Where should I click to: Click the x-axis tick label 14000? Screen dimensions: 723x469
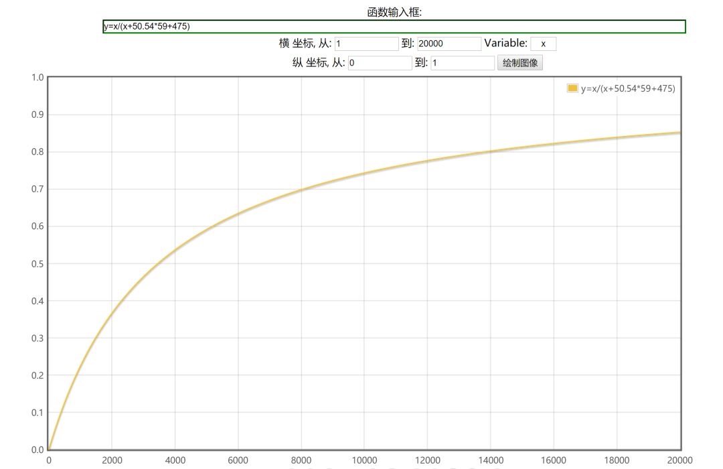point(491,460)
